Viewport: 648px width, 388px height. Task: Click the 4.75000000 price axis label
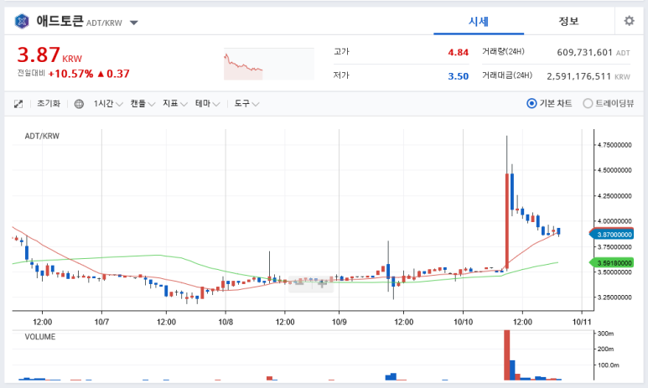point(614,145)
